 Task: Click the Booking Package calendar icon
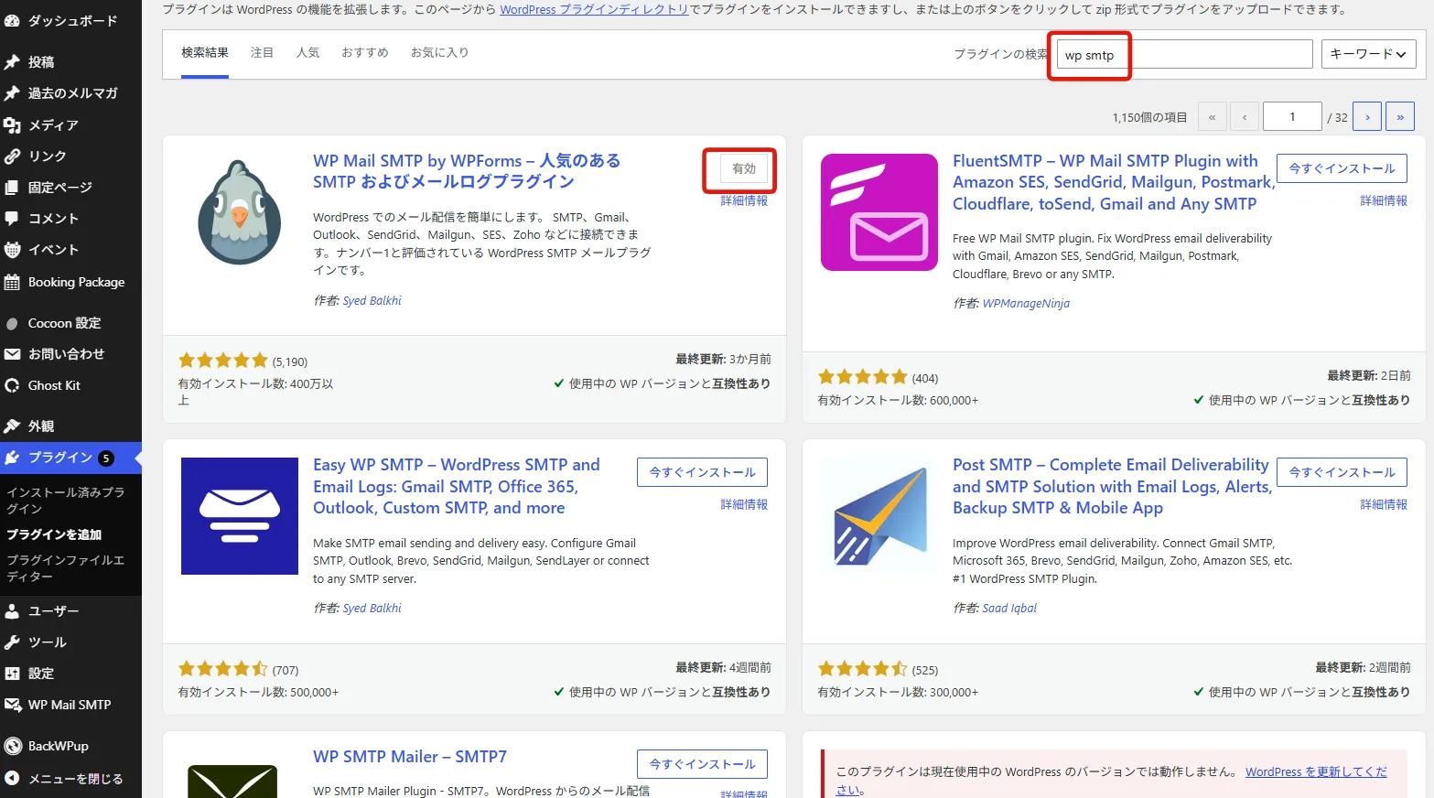coord(12,283)
